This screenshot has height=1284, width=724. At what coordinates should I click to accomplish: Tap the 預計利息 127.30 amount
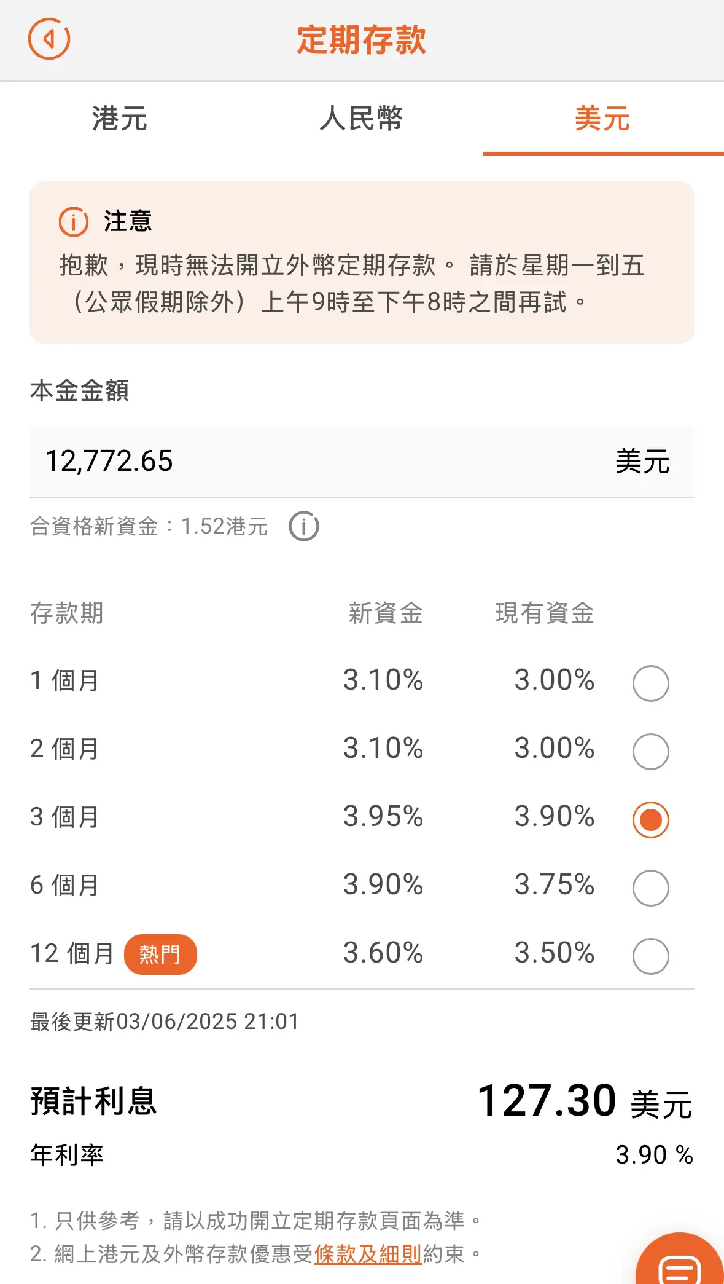(x=547, y=1100)
